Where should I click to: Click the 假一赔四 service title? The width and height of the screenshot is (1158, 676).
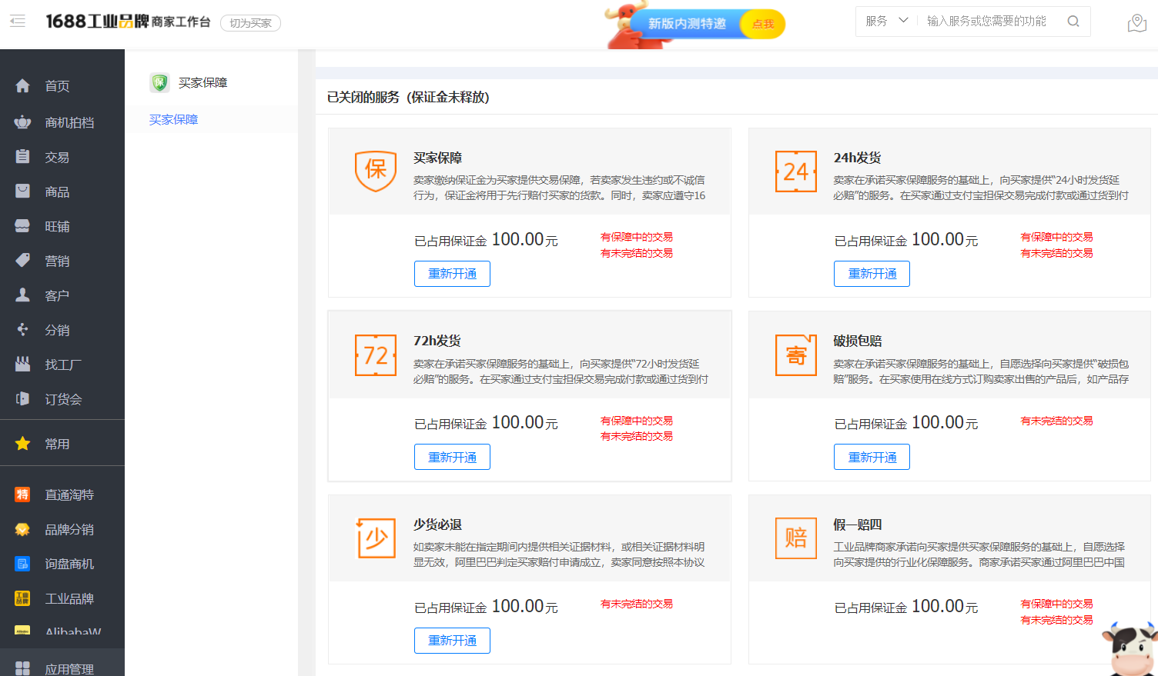(858, 524)
